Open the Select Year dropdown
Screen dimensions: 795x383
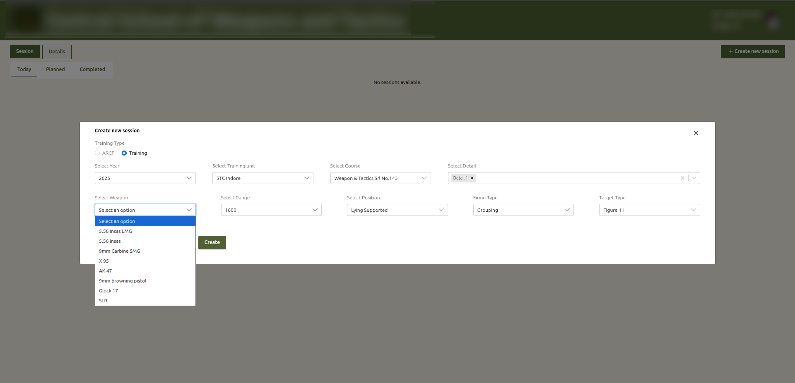145,178
